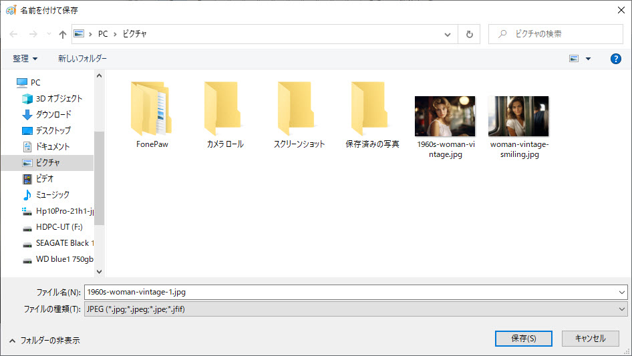
Task: Go to ミュージック in the sidebar
Action: (52, 194)
